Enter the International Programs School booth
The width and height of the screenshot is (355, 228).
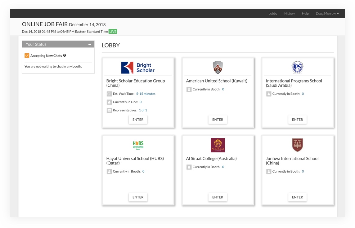point(297,120)
